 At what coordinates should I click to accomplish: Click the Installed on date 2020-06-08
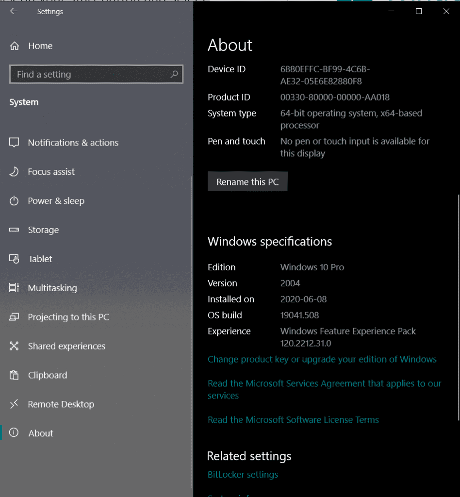[303, 299]
